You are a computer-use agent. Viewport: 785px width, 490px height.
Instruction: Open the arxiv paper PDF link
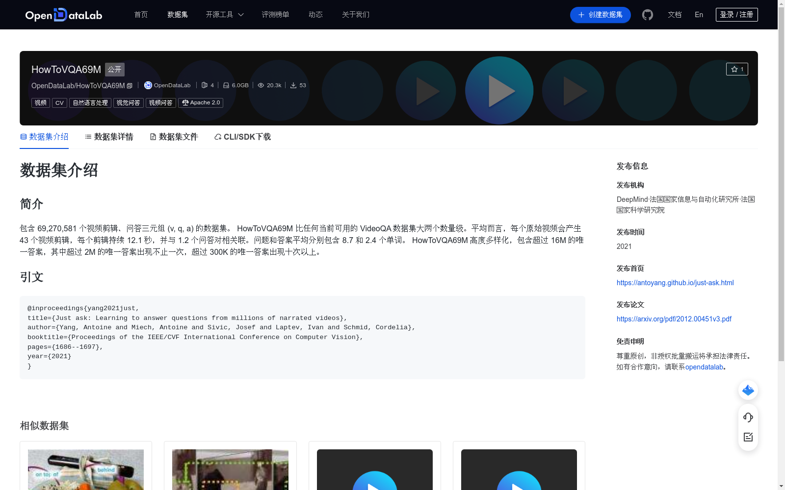(x=674, y=319)
